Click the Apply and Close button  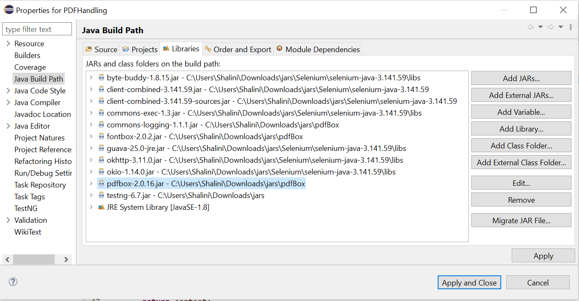click(469, 282)
